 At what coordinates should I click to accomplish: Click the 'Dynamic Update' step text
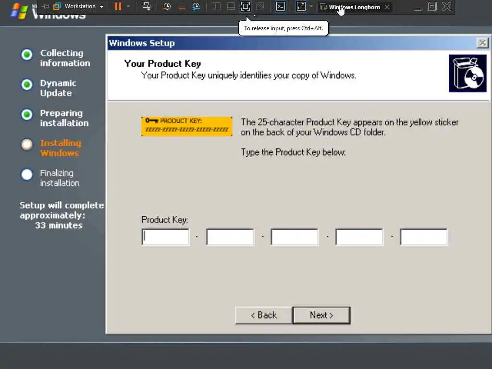(58, 88)
